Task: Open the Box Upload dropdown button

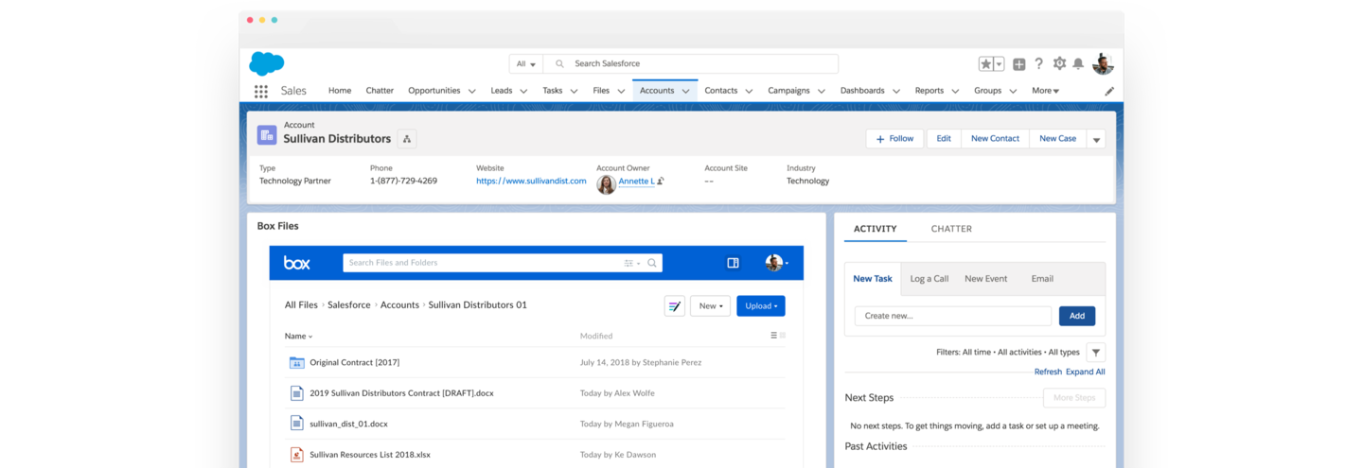Action: 761,305
